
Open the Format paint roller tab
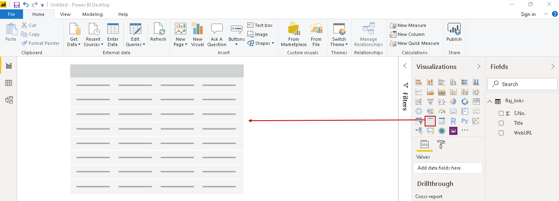coord(441,144)
